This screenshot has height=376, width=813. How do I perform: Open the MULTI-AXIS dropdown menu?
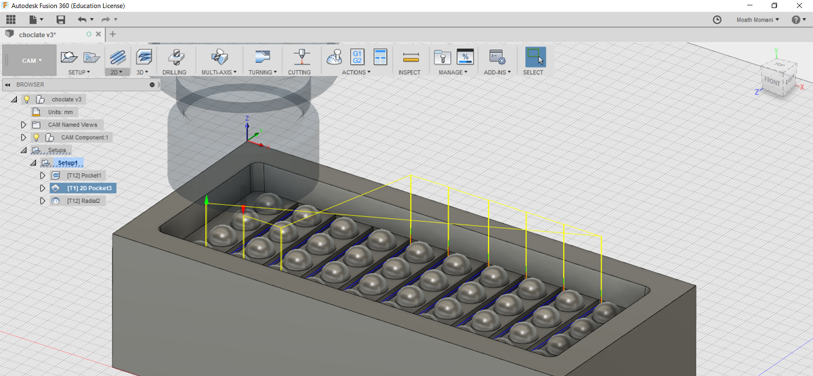(x=219, y=72)
